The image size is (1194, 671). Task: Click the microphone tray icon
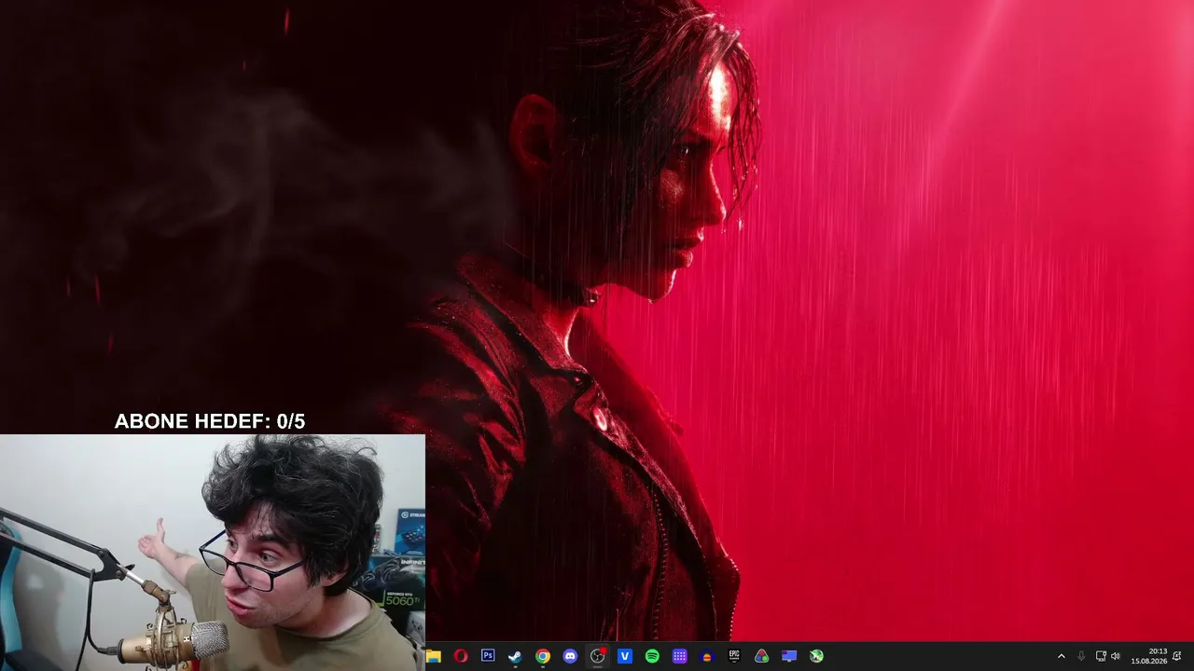click(x=1081, y=656)
